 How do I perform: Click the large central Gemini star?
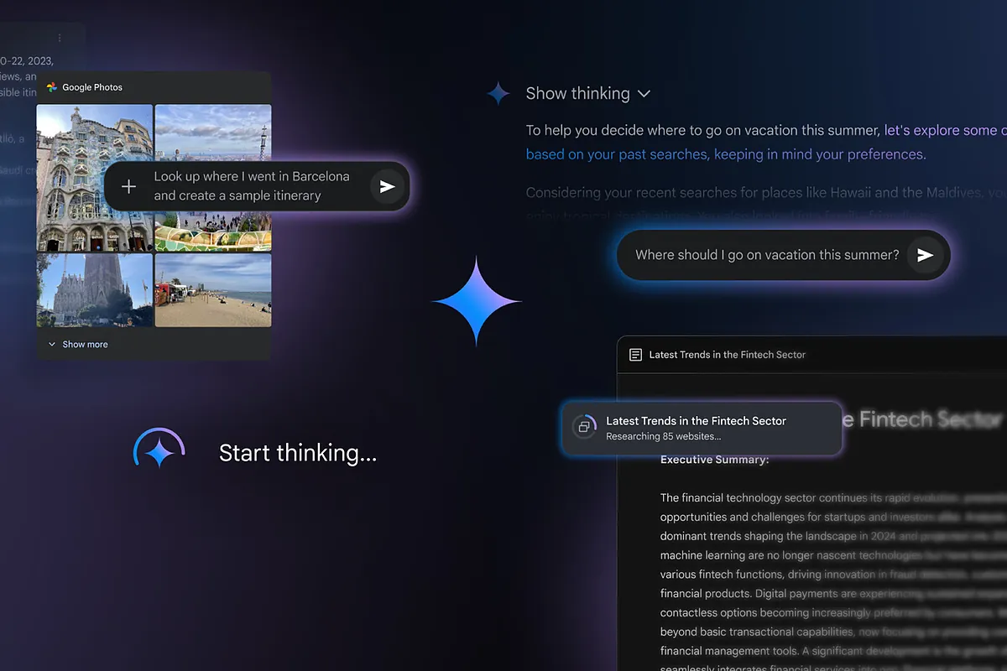click(x=476, y=301)
